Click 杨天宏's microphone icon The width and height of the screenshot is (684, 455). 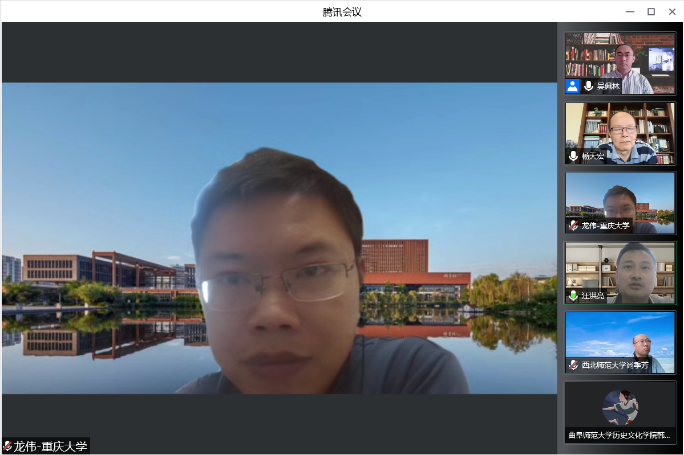coord(573,156)
